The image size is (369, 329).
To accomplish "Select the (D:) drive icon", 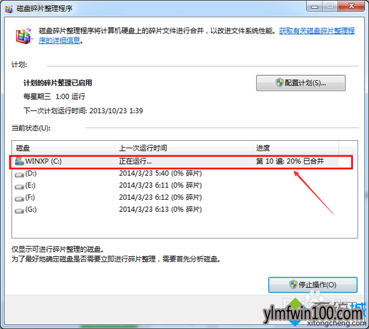I will (19, 174).
